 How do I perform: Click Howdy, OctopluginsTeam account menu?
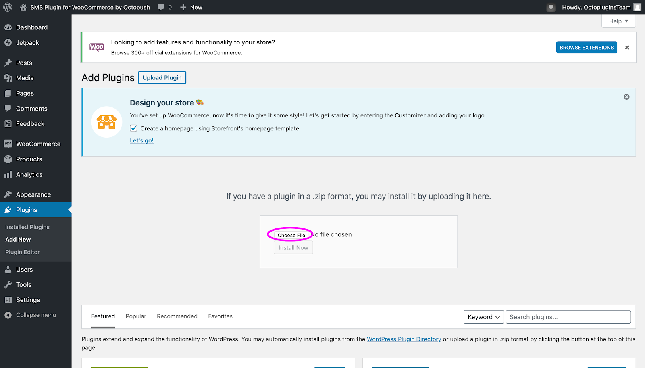coord(596,7)
